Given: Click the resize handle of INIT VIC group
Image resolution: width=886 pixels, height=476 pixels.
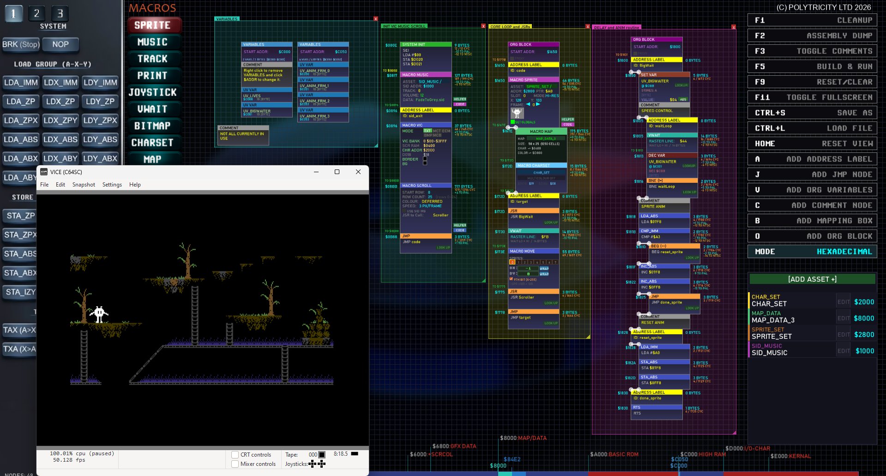Looking at the screenshot, I should [483, 280].
